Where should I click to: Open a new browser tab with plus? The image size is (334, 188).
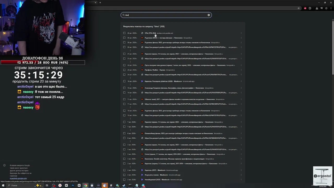(x=100, y=3)
